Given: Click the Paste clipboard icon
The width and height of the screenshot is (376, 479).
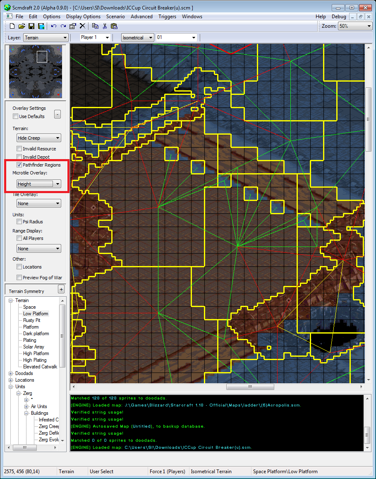Looking at the screenshot, I should point(114,26).
